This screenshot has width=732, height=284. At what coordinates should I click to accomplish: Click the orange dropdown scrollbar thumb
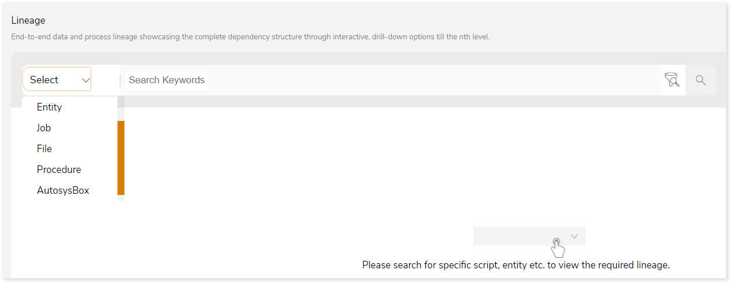[x=121, y=158]
